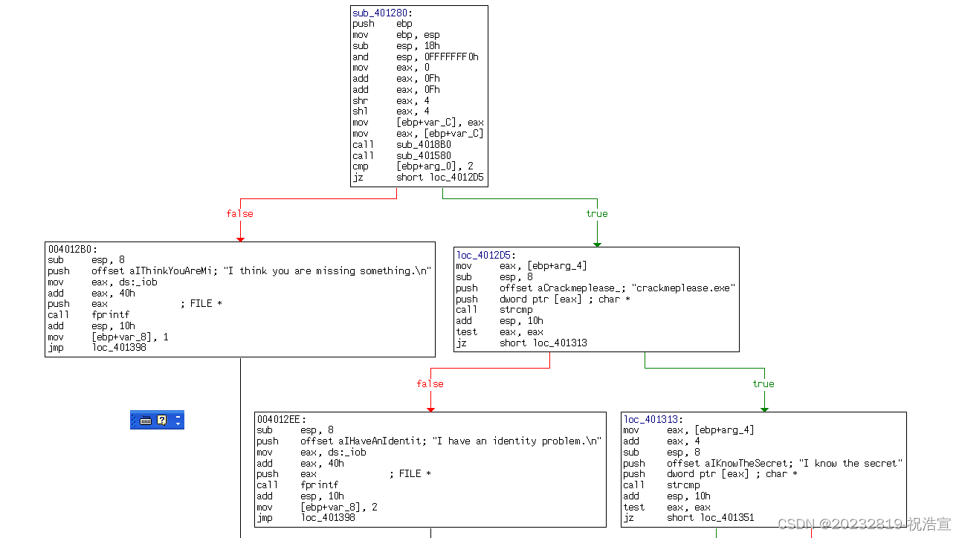Select 'mov eax, [ebp+var_C]' line
962x538 pixels.
(x=418, y=134)
